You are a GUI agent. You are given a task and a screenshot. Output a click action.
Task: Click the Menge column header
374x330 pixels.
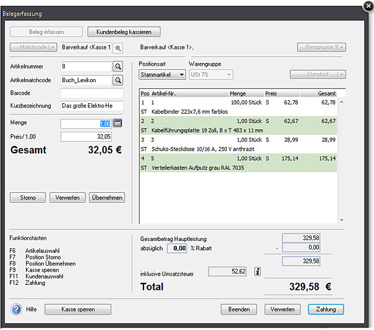[x=247, y=93]
